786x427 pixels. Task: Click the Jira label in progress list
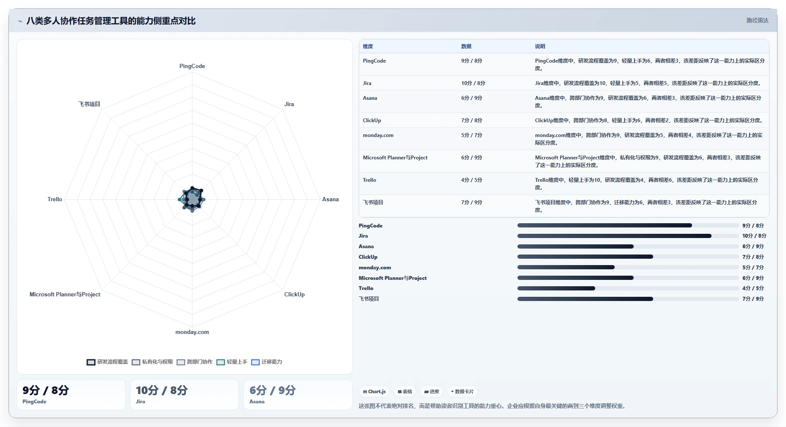coord(363,236)
